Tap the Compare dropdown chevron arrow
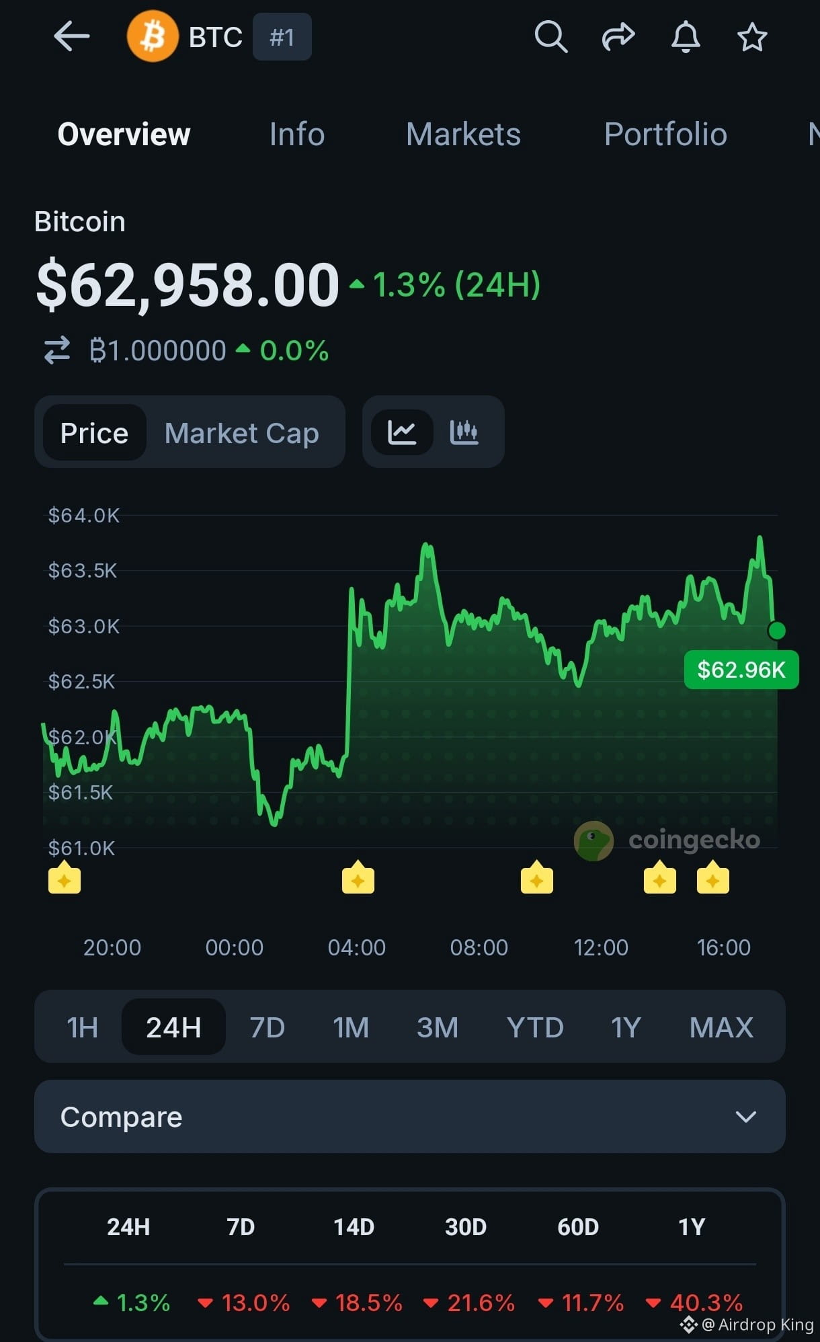 (746, 1117)
